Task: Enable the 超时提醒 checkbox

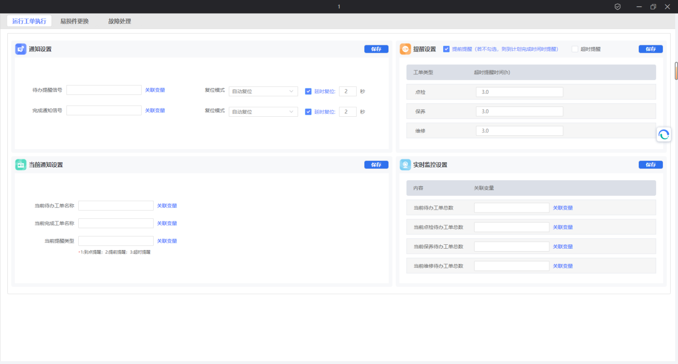Action: tap(575, 49)
